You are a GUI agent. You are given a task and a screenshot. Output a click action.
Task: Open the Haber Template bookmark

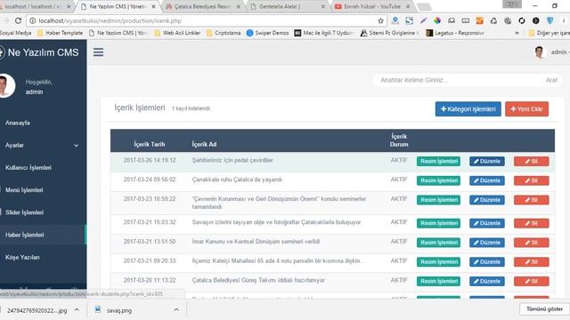click(60, 33)
